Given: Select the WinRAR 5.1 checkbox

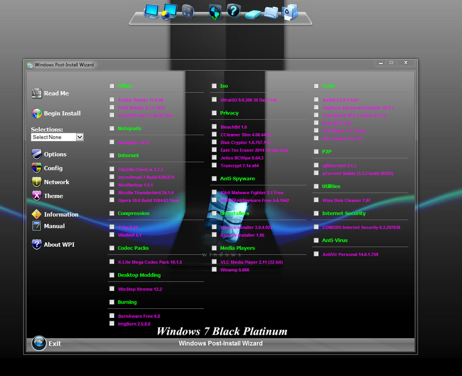Looking at the screenshot, I should pyautogui.click(x=112, y=234).
